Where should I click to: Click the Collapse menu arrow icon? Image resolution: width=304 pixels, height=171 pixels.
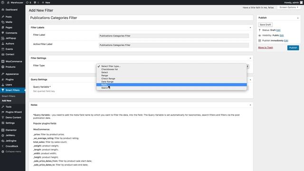(3, 152)
